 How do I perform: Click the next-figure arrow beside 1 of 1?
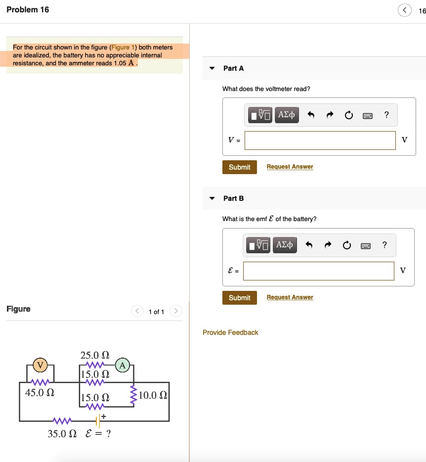coord(176,311)
